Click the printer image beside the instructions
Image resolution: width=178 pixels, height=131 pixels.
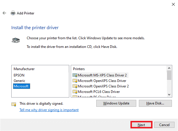coord(16,40)
